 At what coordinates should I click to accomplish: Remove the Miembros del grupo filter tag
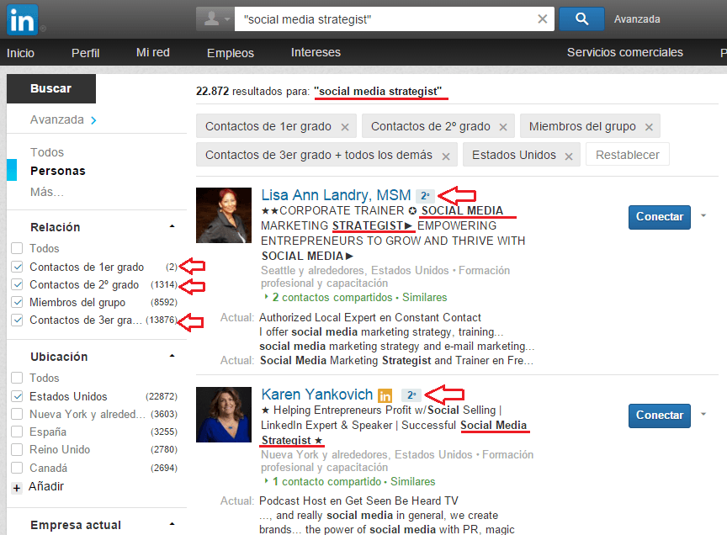click(x=649, y=126)
